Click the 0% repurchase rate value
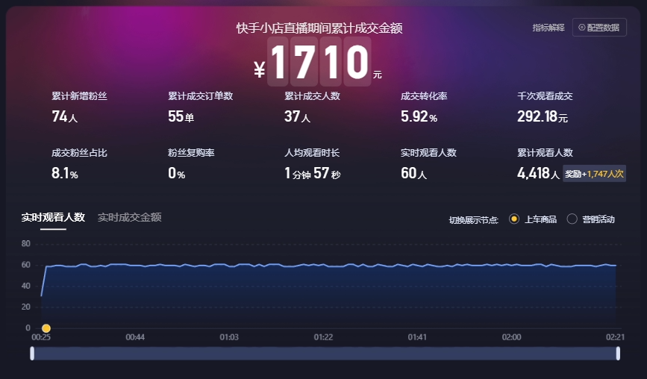 [176, 173]
